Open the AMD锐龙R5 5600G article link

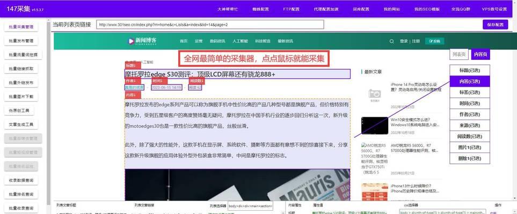415,148
